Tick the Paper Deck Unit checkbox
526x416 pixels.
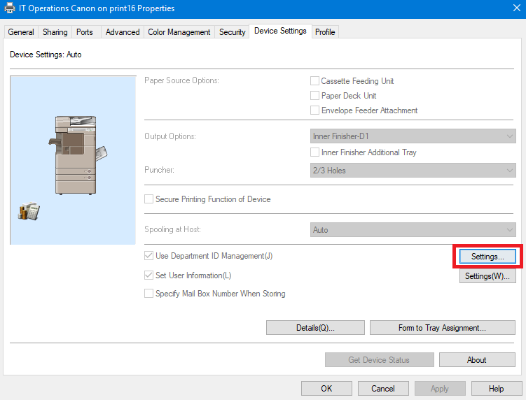(314, 96)
